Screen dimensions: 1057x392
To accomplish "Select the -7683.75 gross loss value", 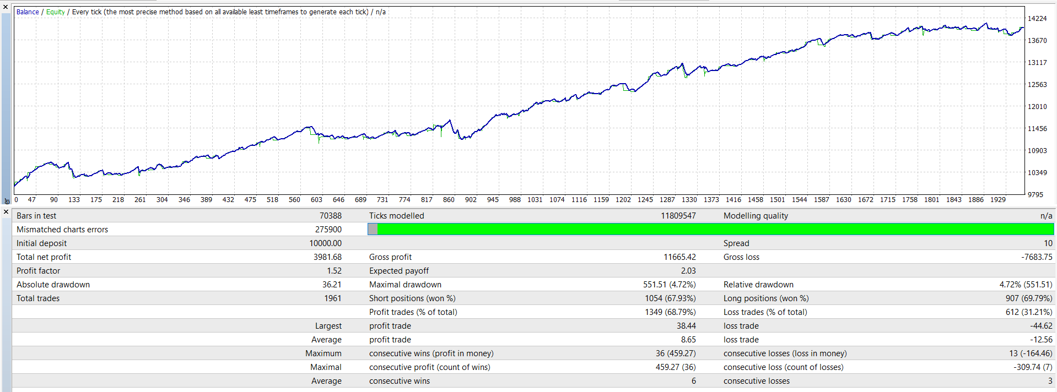I will (1036, 257).
